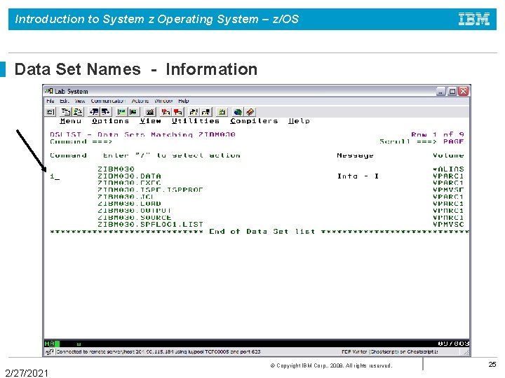Click the ZIBM030.SOURCE data set name

pyautogui.click(x=134, y=217)
